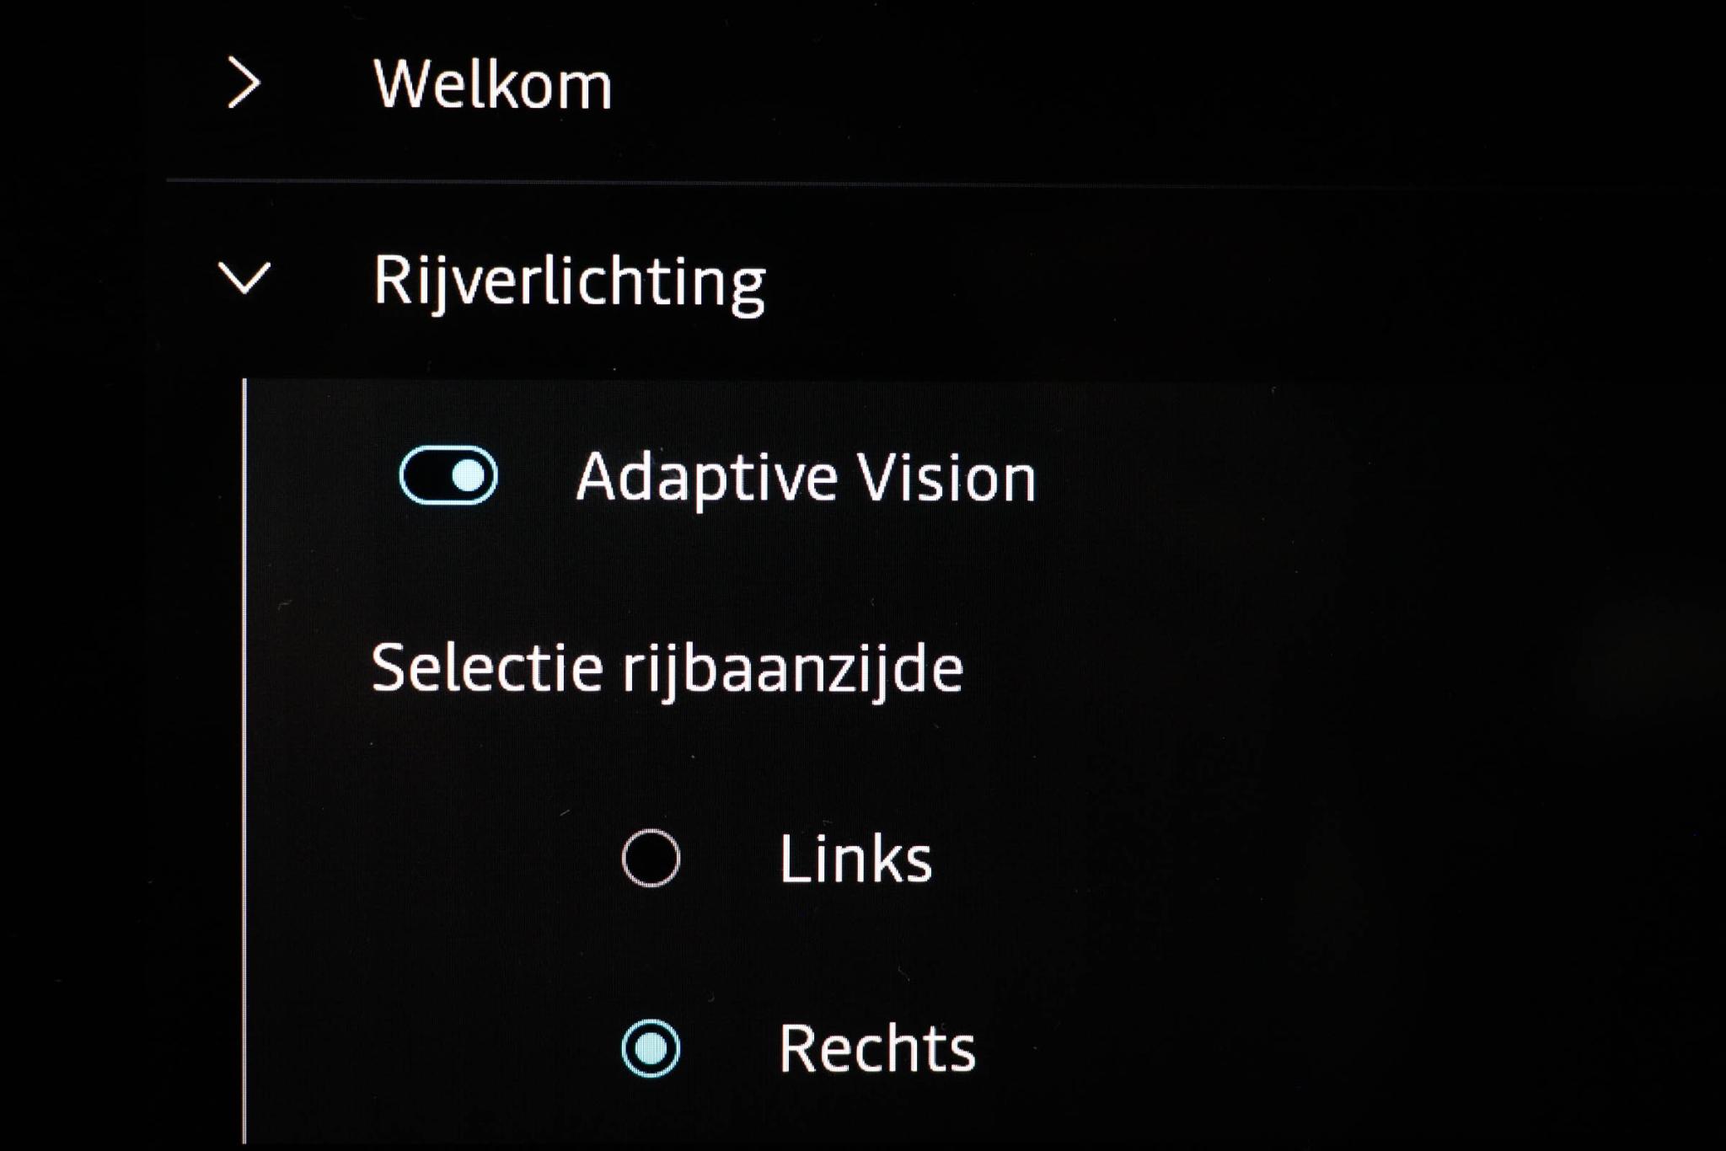Expand the Welkom section chevron
This screenshot has width=1726, height=1151.
244,83
